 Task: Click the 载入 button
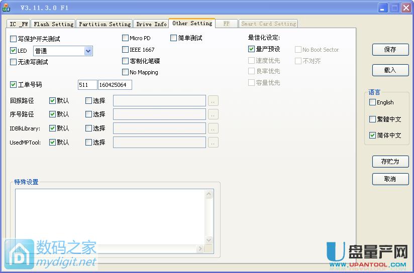390,70
